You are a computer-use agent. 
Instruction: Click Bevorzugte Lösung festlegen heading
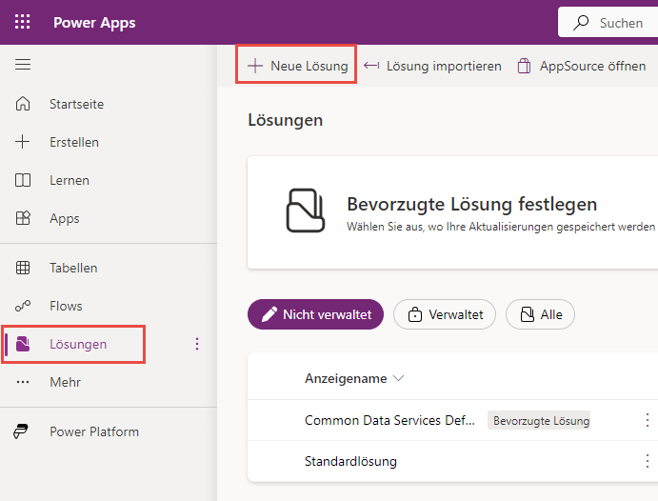(471, 205)
